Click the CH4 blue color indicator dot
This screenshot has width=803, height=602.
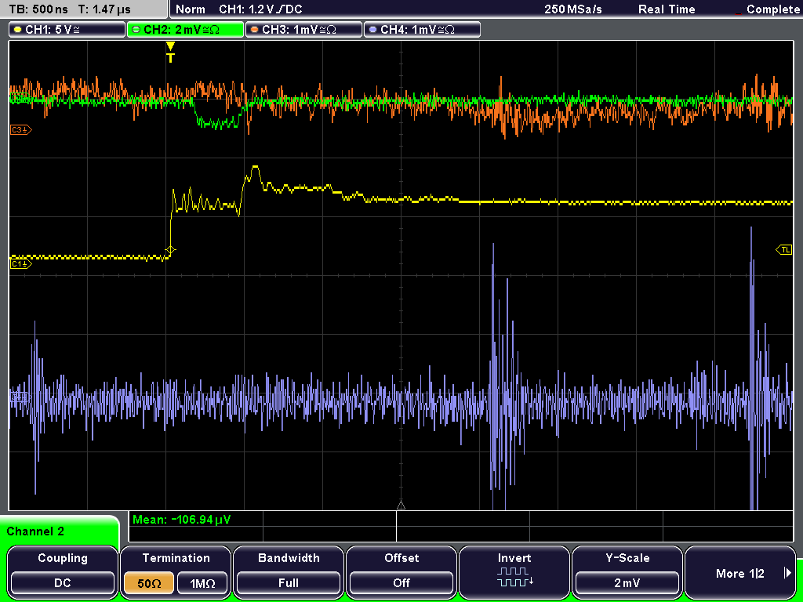[x=372, y=30]
